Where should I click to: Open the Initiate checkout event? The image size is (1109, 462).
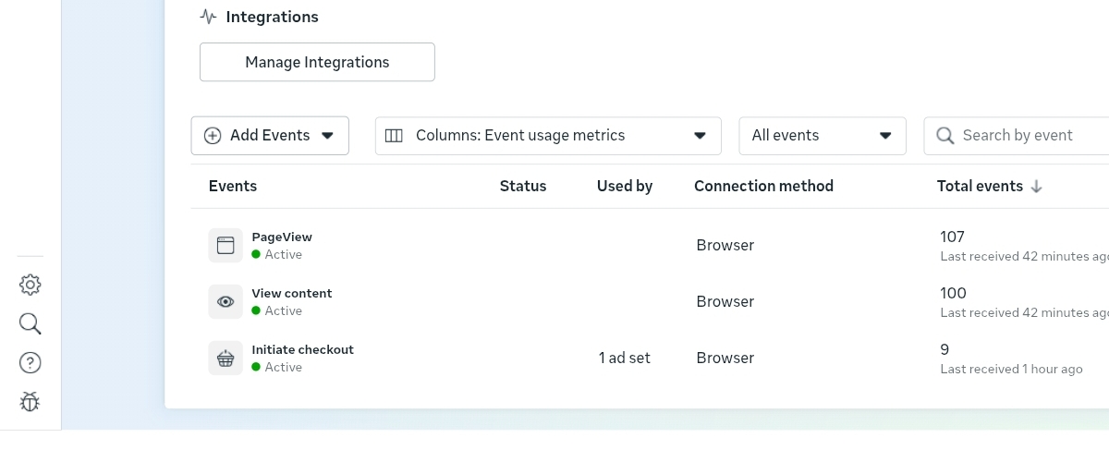coord(302,349)
